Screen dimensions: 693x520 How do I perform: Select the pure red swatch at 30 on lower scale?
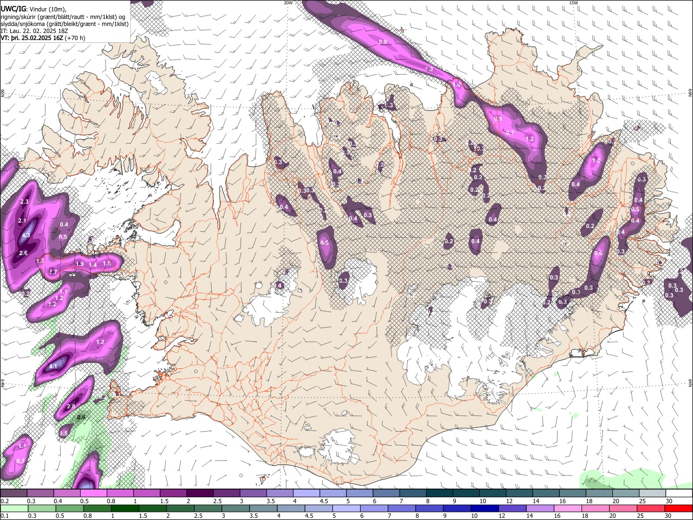pyautogui.click(x=678, y=509)
